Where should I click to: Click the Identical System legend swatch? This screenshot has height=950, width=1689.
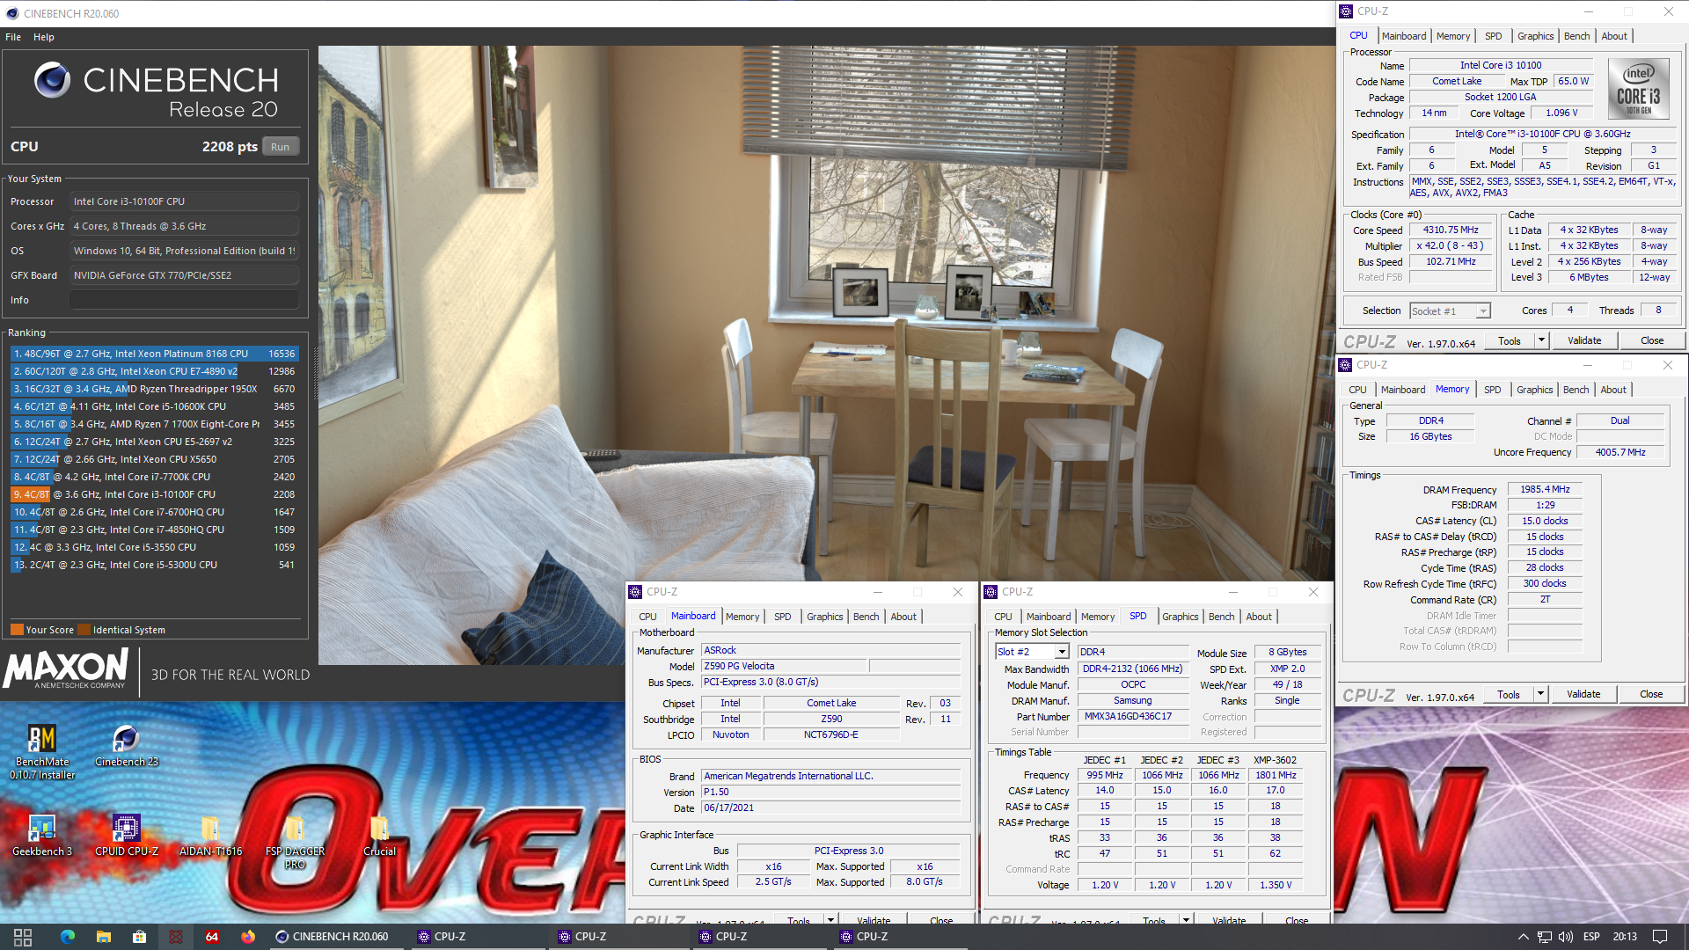(84, 630)
